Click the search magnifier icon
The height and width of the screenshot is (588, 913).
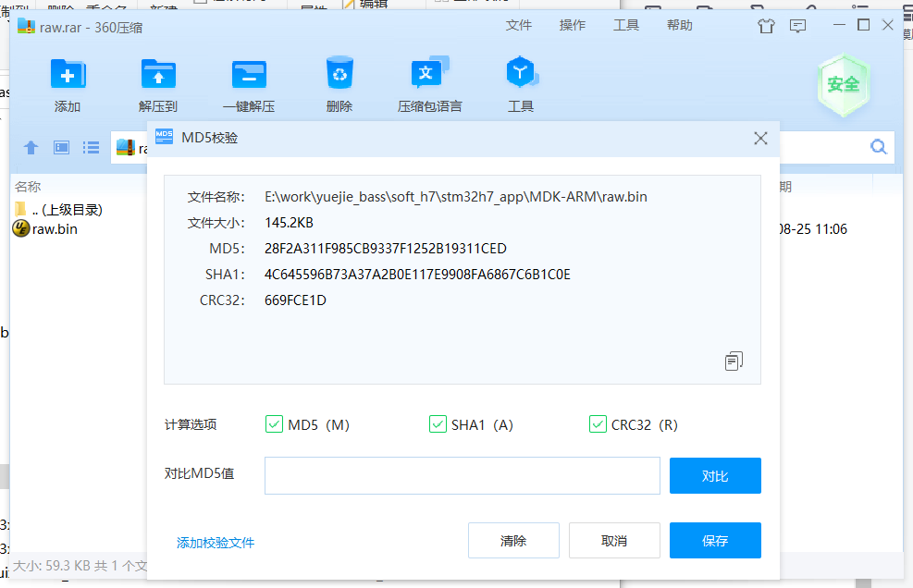click(x=878, y=147)
